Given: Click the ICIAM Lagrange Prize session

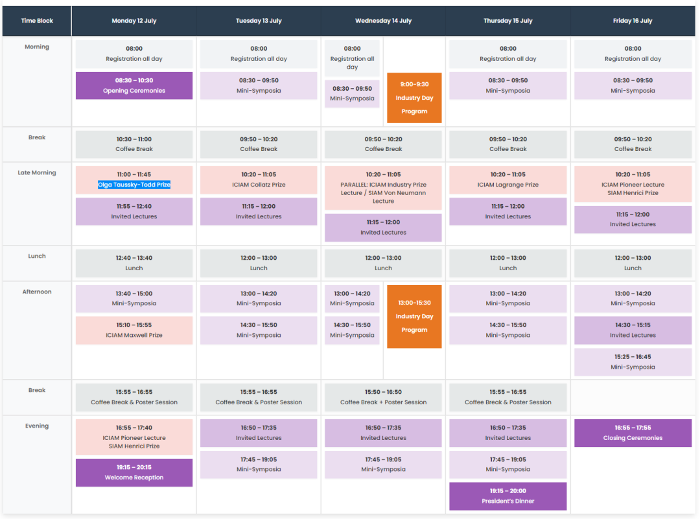Looking at the screenshot, I should (x=508, y=180).
